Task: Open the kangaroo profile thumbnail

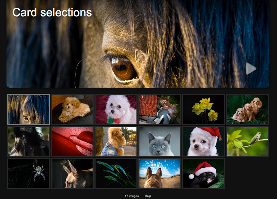Action: [x=72, y=174]
